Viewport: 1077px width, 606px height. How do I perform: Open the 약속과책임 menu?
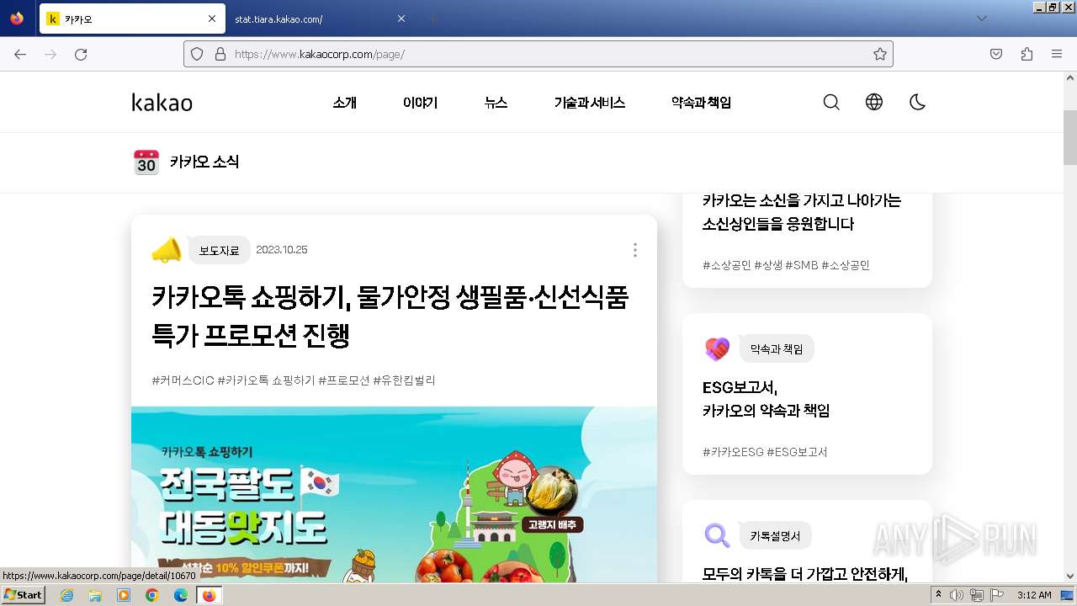(x=701, y=103)
